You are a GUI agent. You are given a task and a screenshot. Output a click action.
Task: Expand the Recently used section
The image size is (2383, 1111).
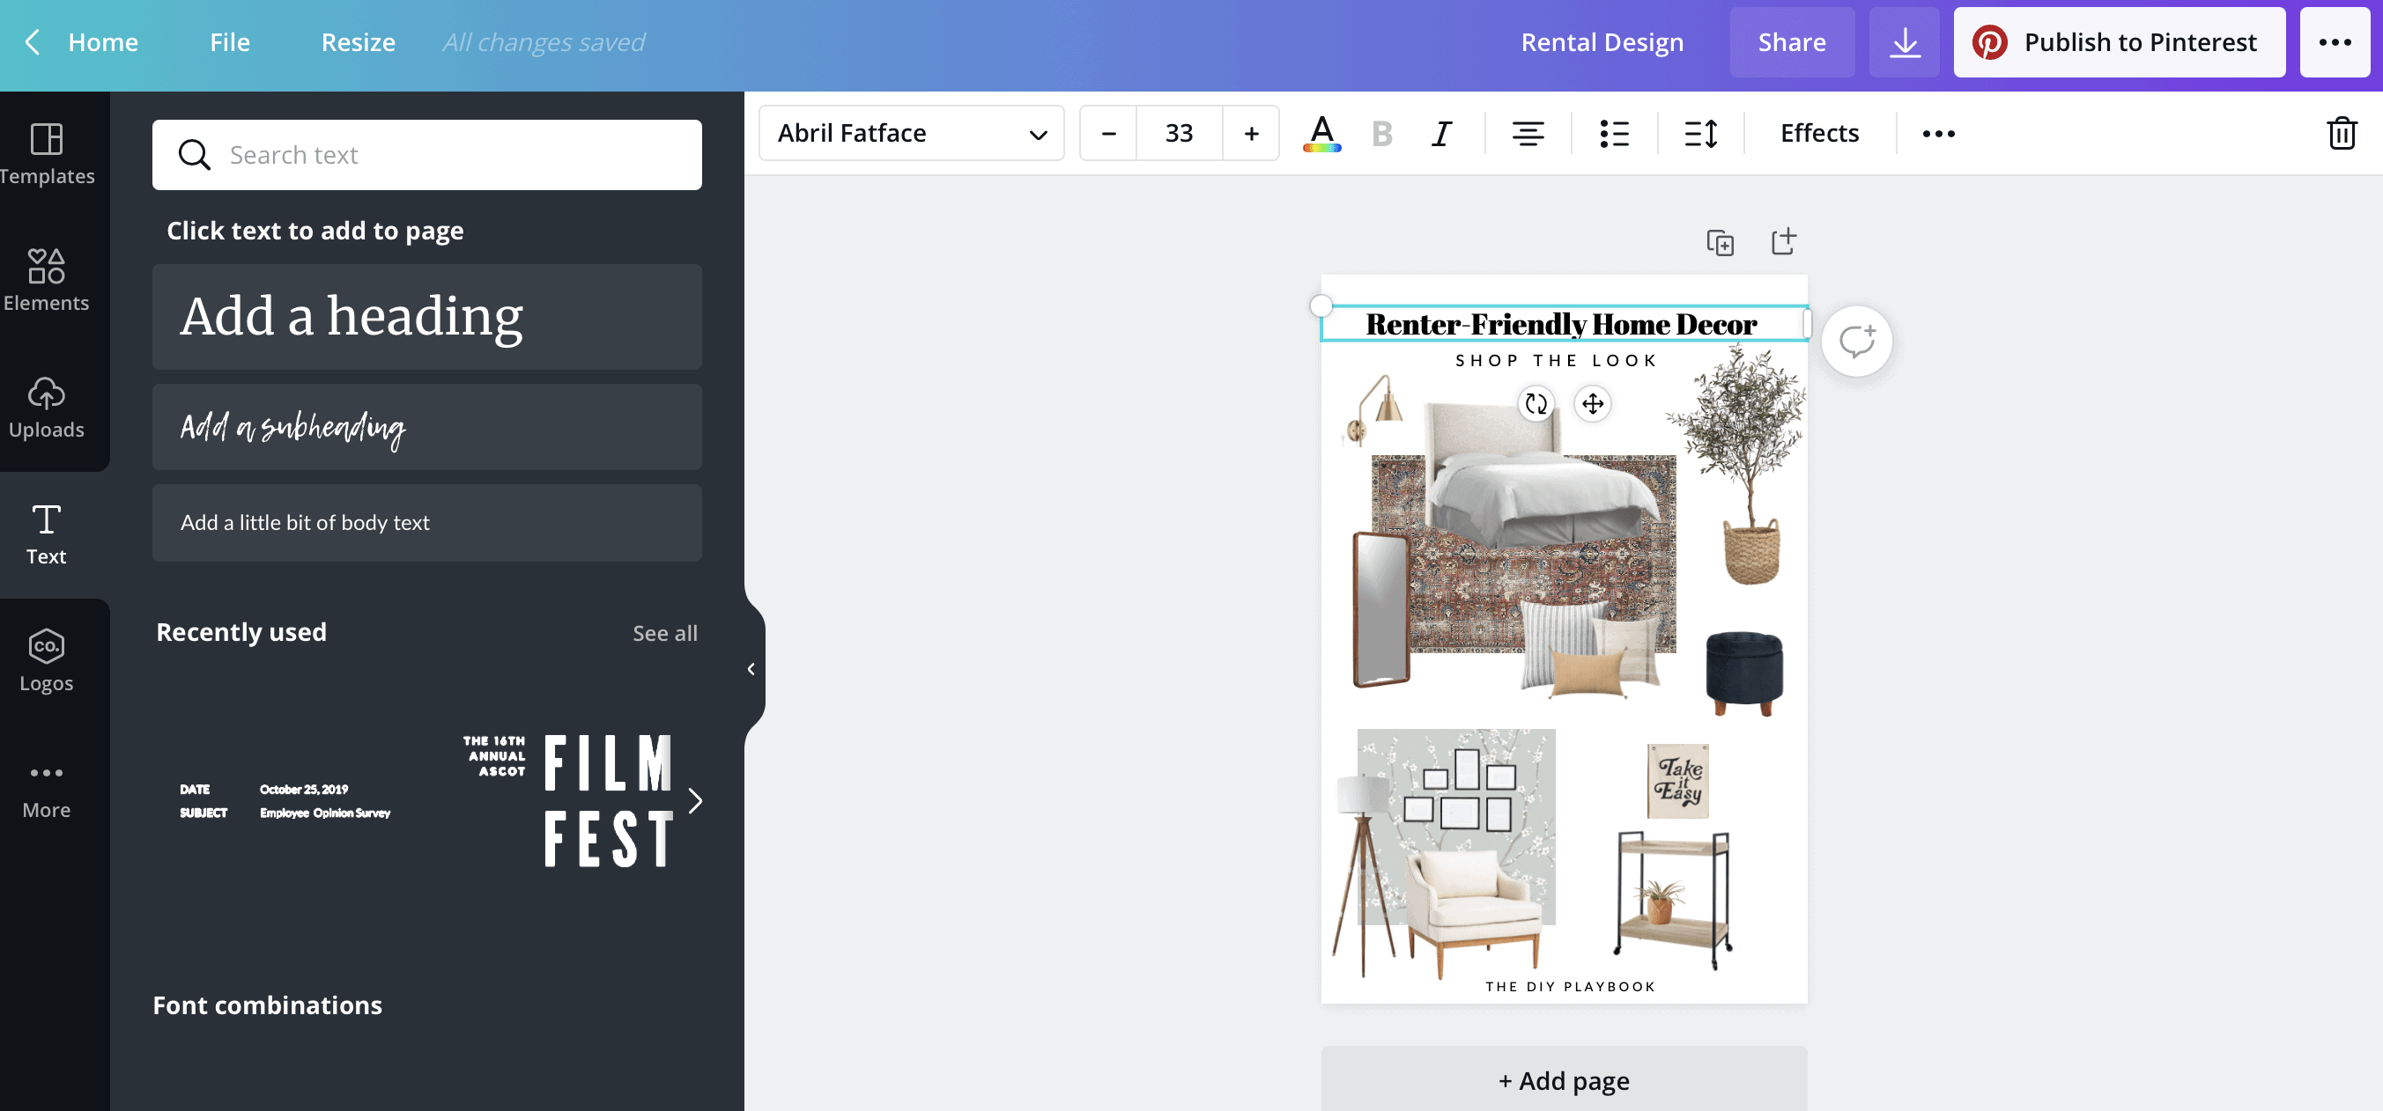(x=664, y=633)
